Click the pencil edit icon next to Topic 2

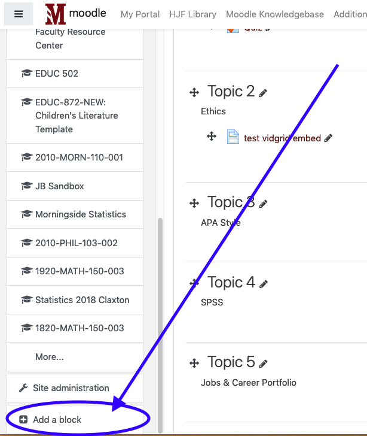[263, 93]
